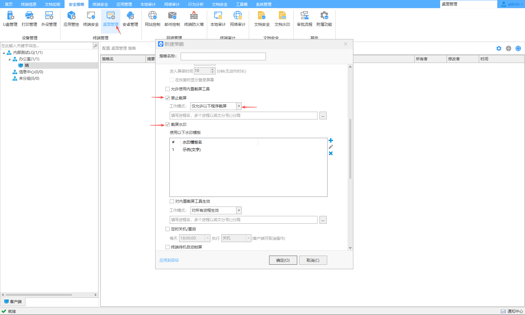Enable 允许使用内置截屏工具 option
525x315 pixels.
(168, 89)
